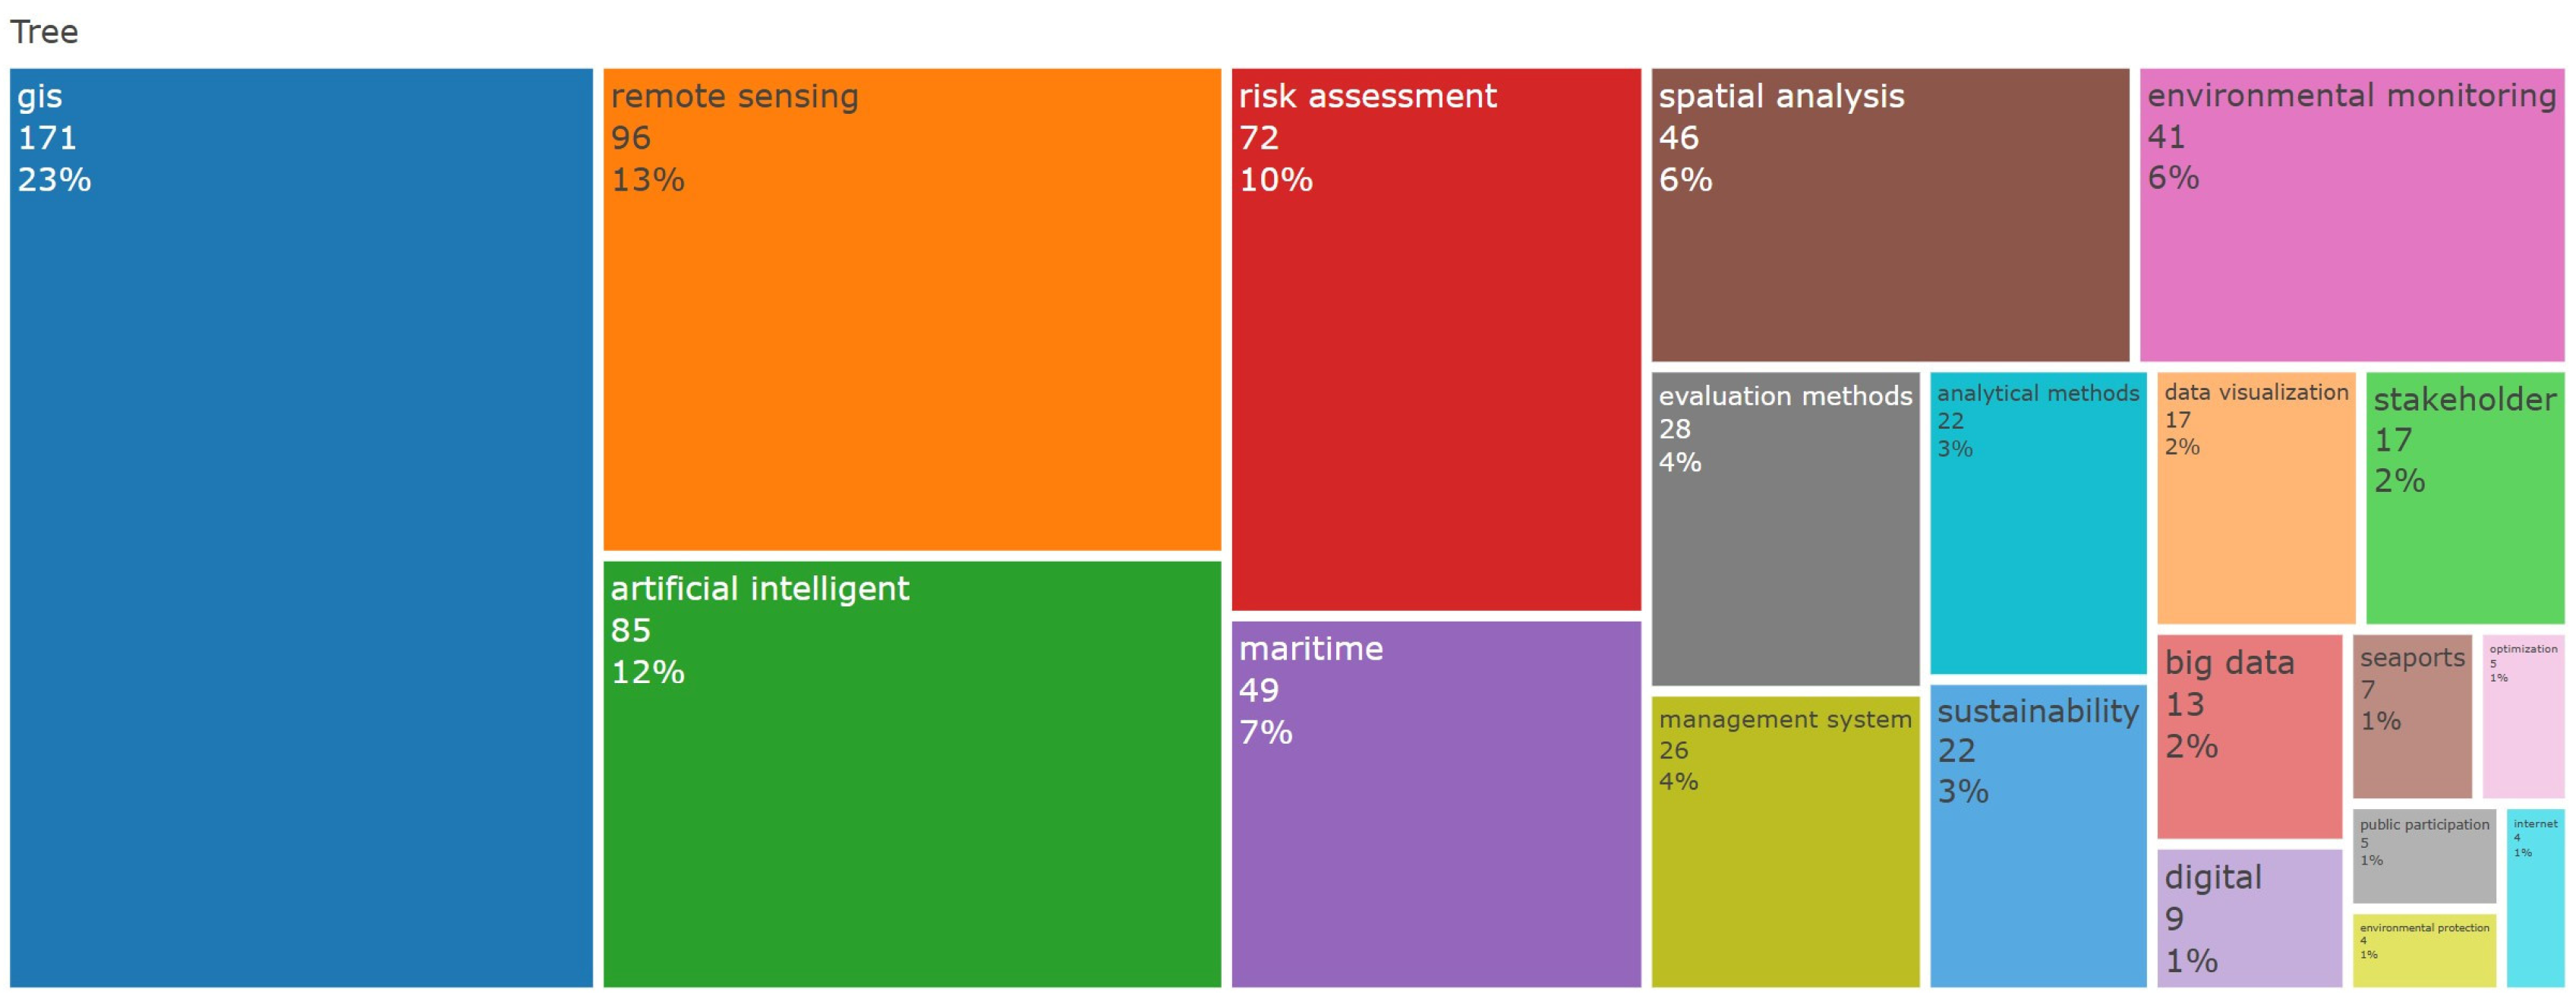This screenshot has height=995, width=2576.
Task: Select the yellow environmental protection tile
Action: coord(2423,950)
